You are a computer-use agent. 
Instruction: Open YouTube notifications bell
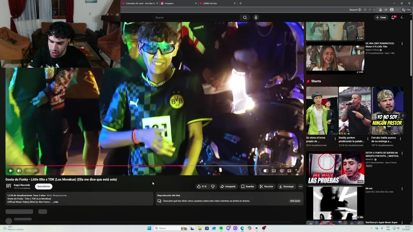point(393,17)
